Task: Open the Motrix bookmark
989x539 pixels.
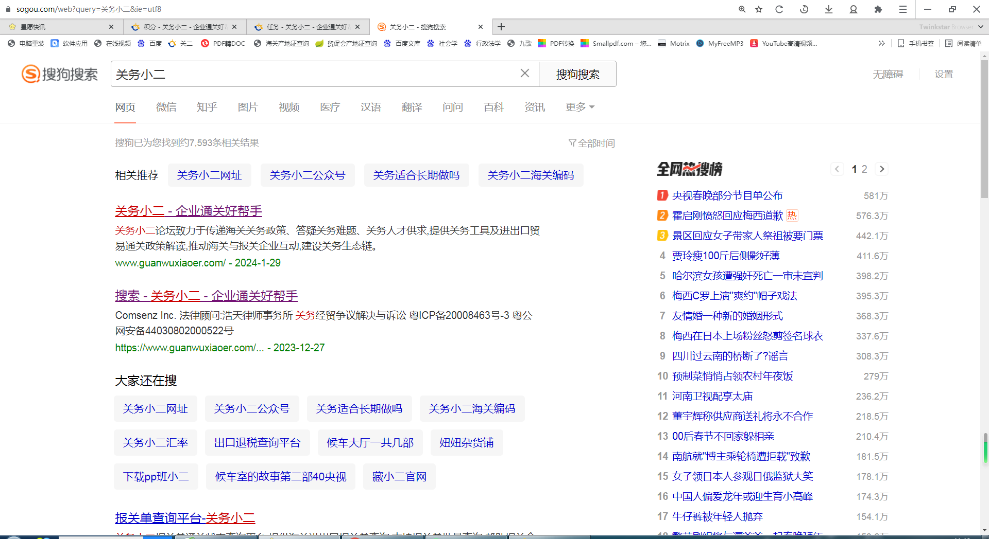Action: (674, 44)
